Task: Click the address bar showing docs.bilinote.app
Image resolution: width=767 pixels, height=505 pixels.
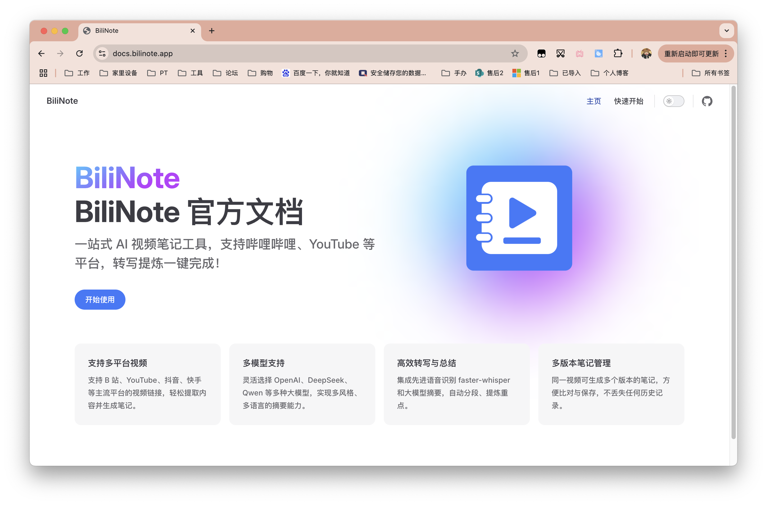Action: click(290, 53)
